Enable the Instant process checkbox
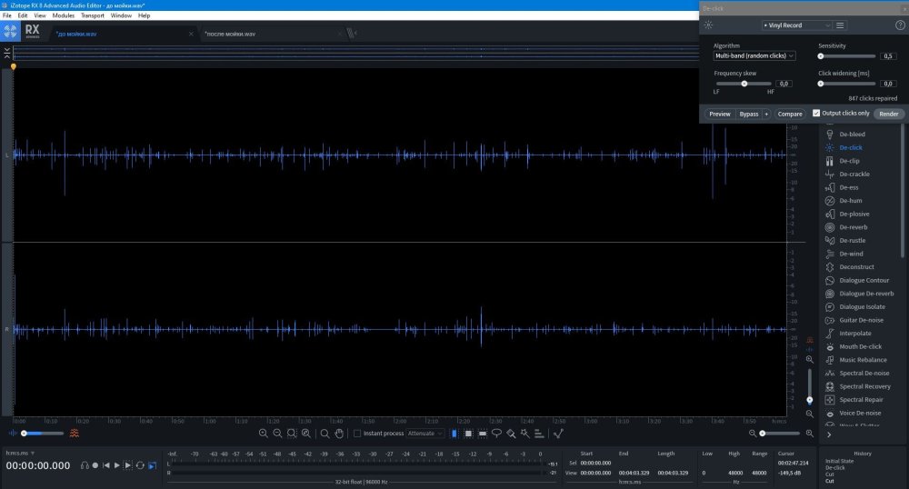The image size is (909, 489). [x=357, y=434]
